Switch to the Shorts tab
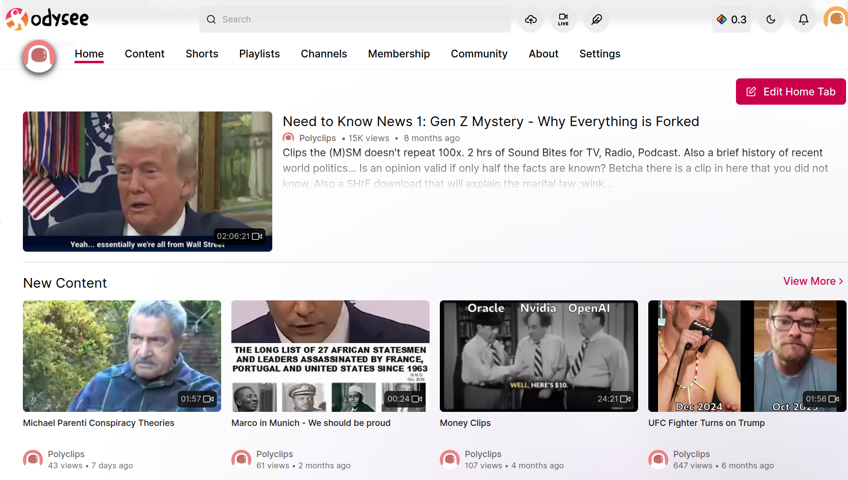The width and height of the screenshot is (848, 480). point(202,54)
